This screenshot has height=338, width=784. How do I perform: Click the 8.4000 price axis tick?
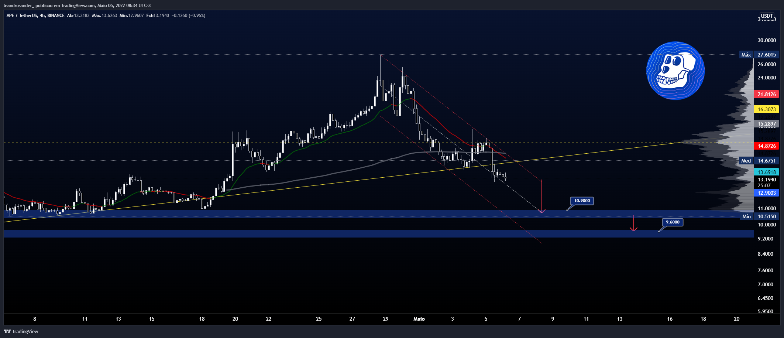pyautogui.click(x=766, y=254)
